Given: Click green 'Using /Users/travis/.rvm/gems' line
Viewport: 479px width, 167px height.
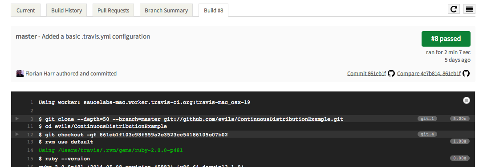Looking at the screenshot, I should [x=110, y=150].
